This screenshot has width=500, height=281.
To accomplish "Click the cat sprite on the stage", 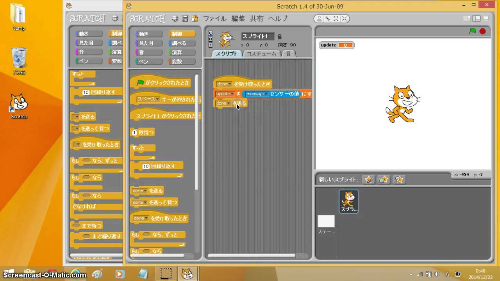I will click(x=402, y=104).
